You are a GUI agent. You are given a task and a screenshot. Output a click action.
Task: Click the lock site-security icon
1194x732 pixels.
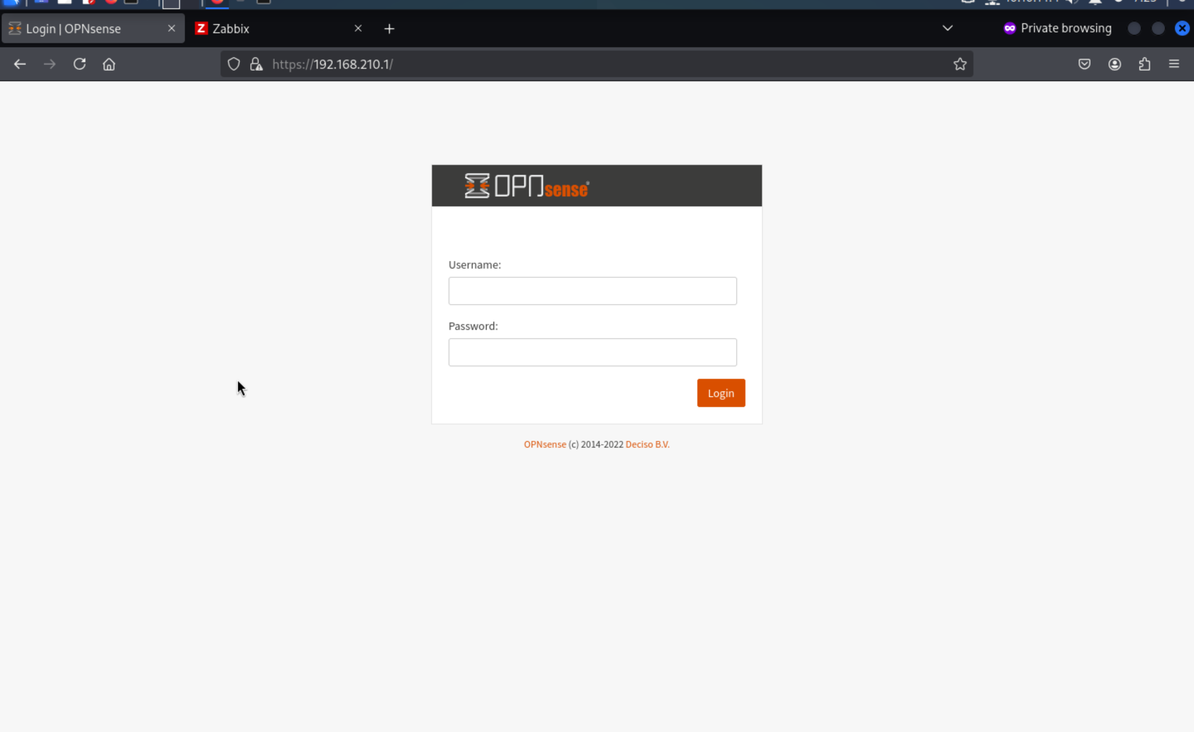point(256,64)
